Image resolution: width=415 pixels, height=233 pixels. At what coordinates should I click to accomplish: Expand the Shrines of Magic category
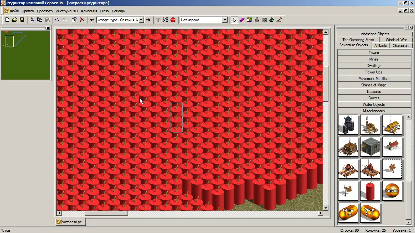point(374,85)
